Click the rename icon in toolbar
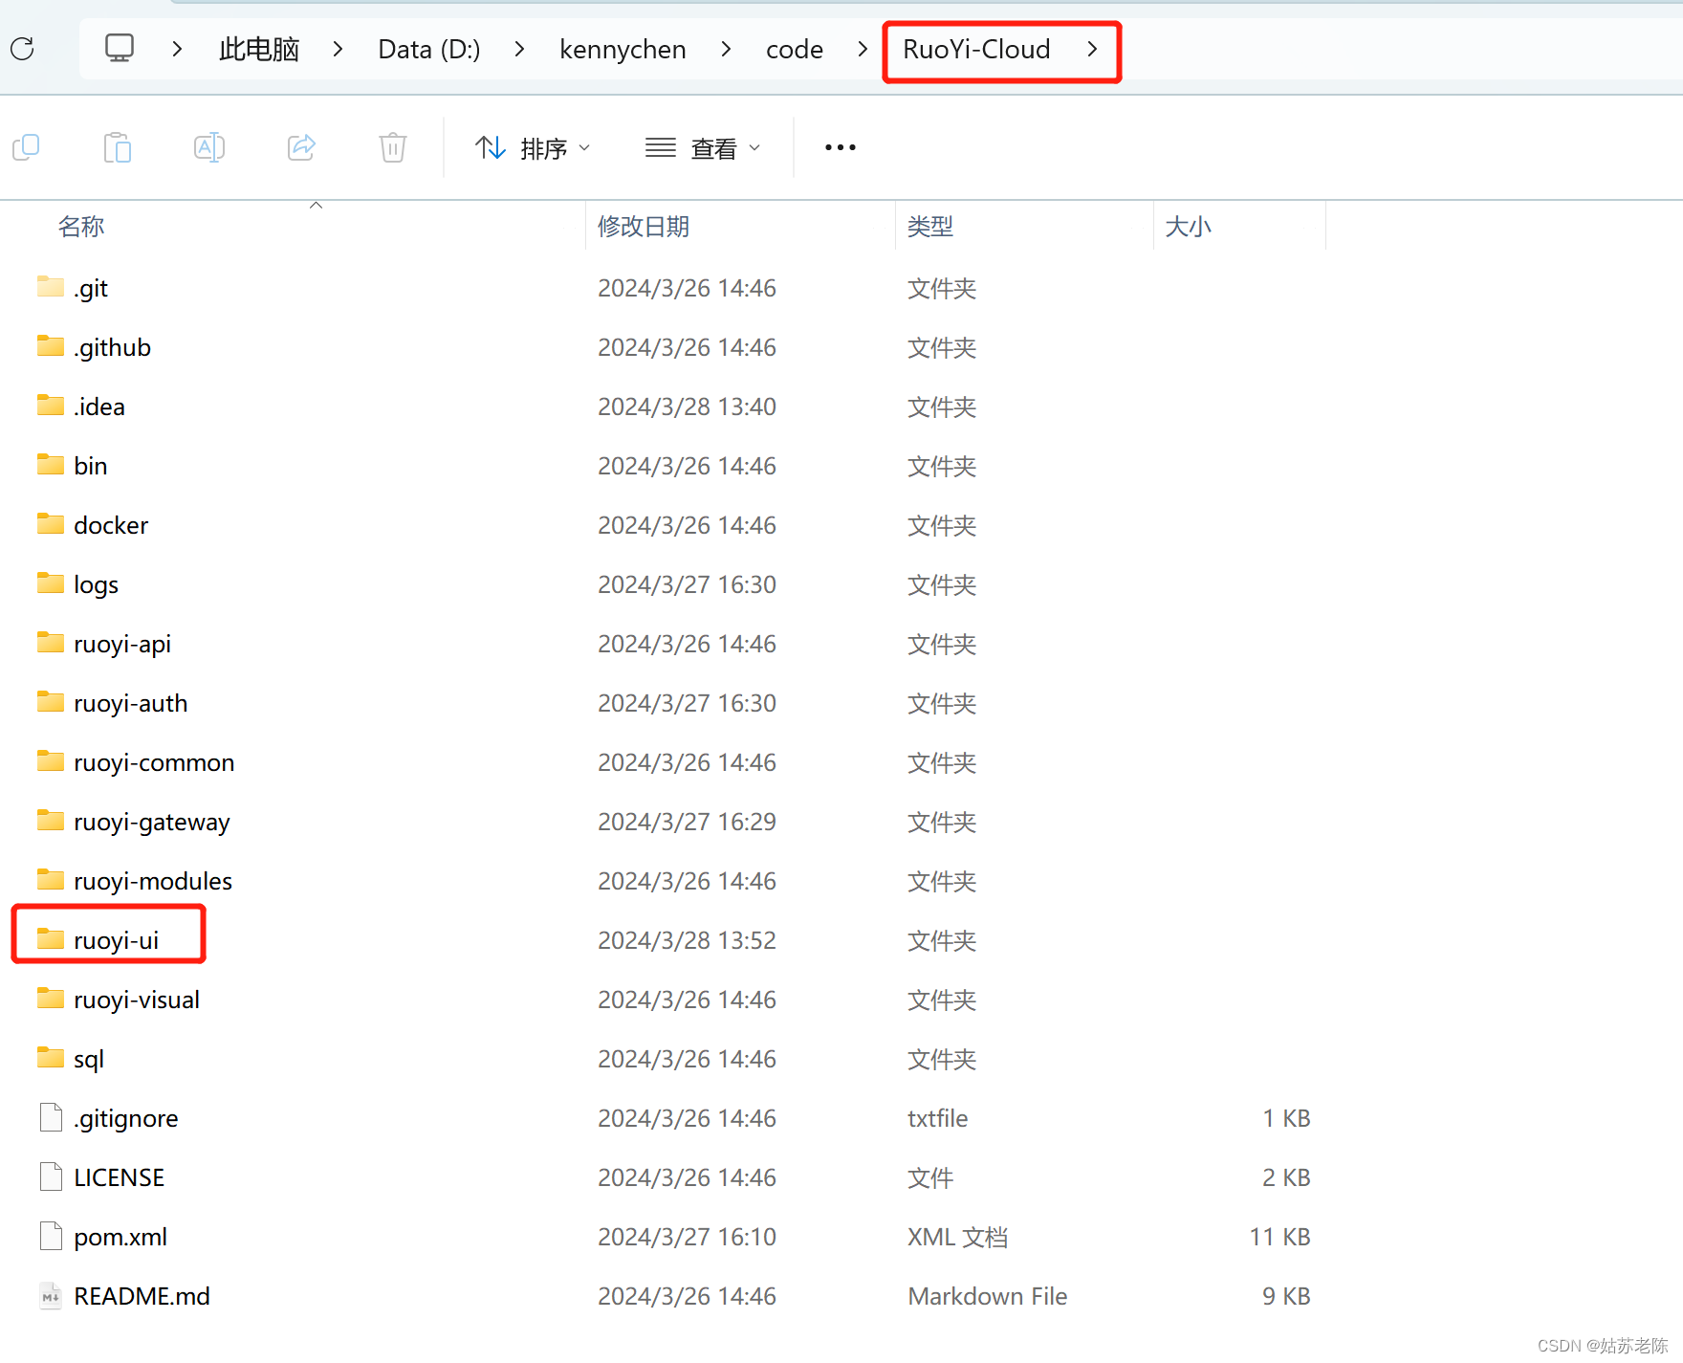Image resolution: width=1683 pixels, height=1363 pixels. [x=209, y=147]
